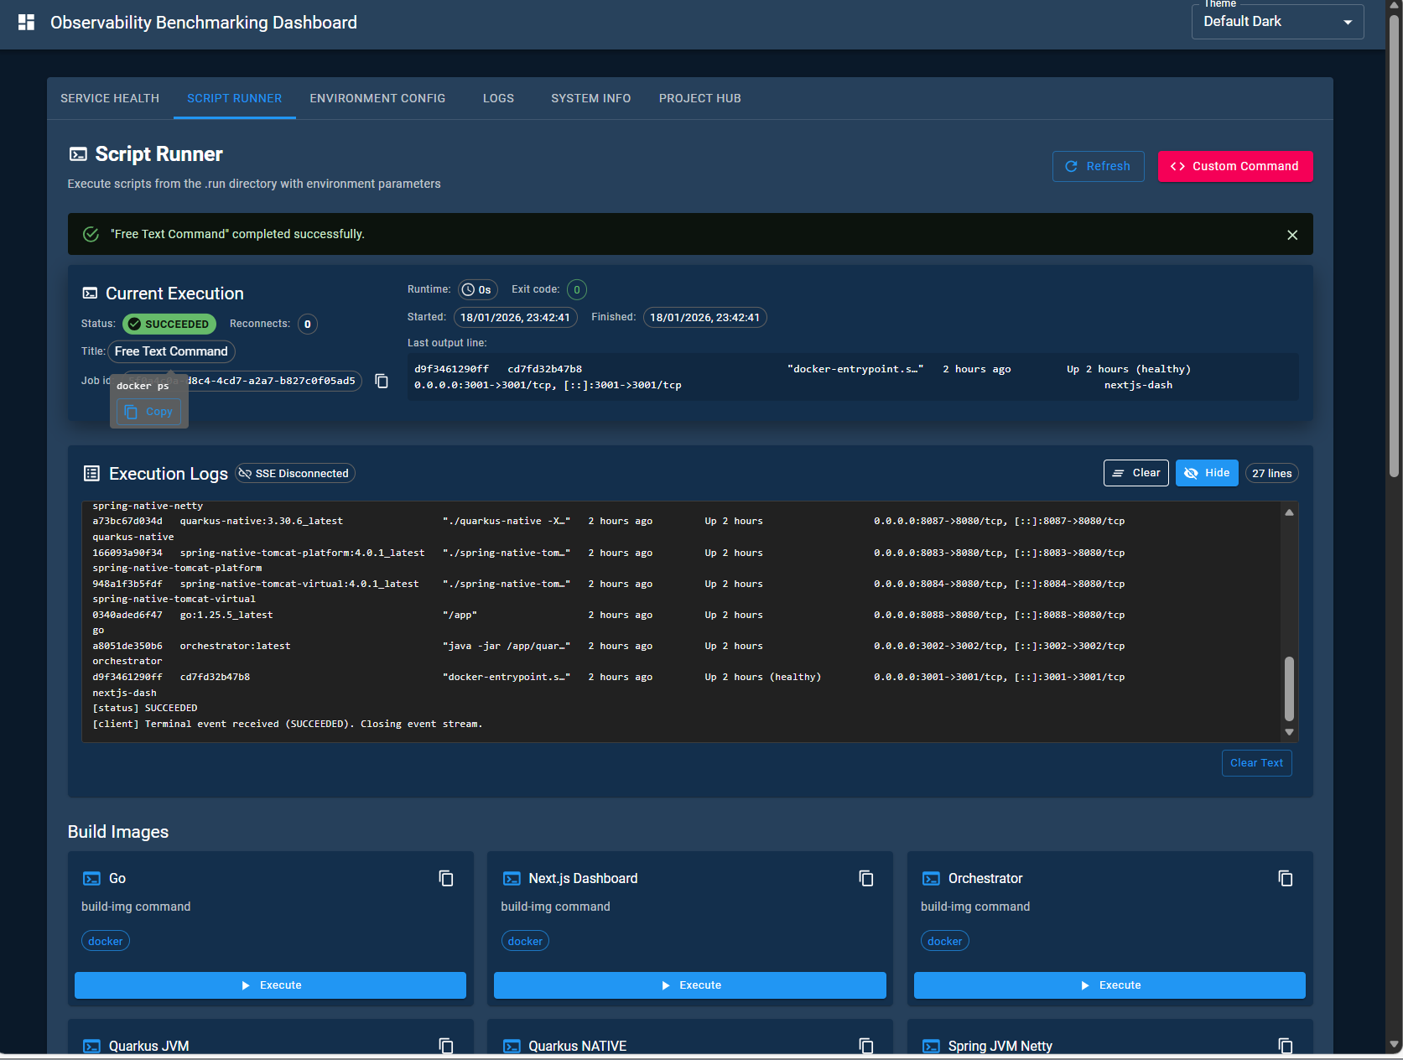
Task: Click the terminal icon beside Script Runner heading
Action: (x=78, y=153)
